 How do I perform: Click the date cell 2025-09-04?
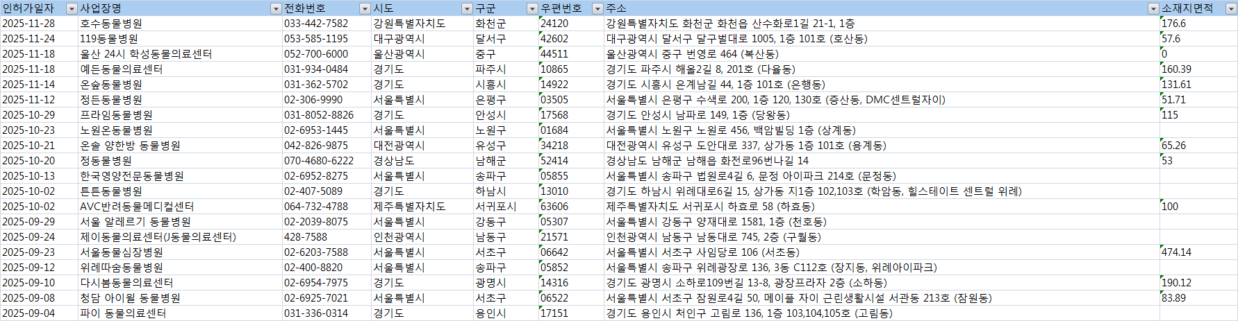point(39,313)
